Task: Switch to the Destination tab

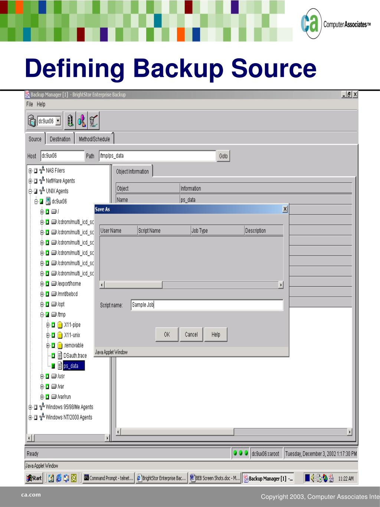Action: 60,139
